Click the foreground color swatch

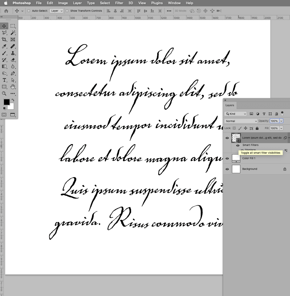(x=6, y=102)
